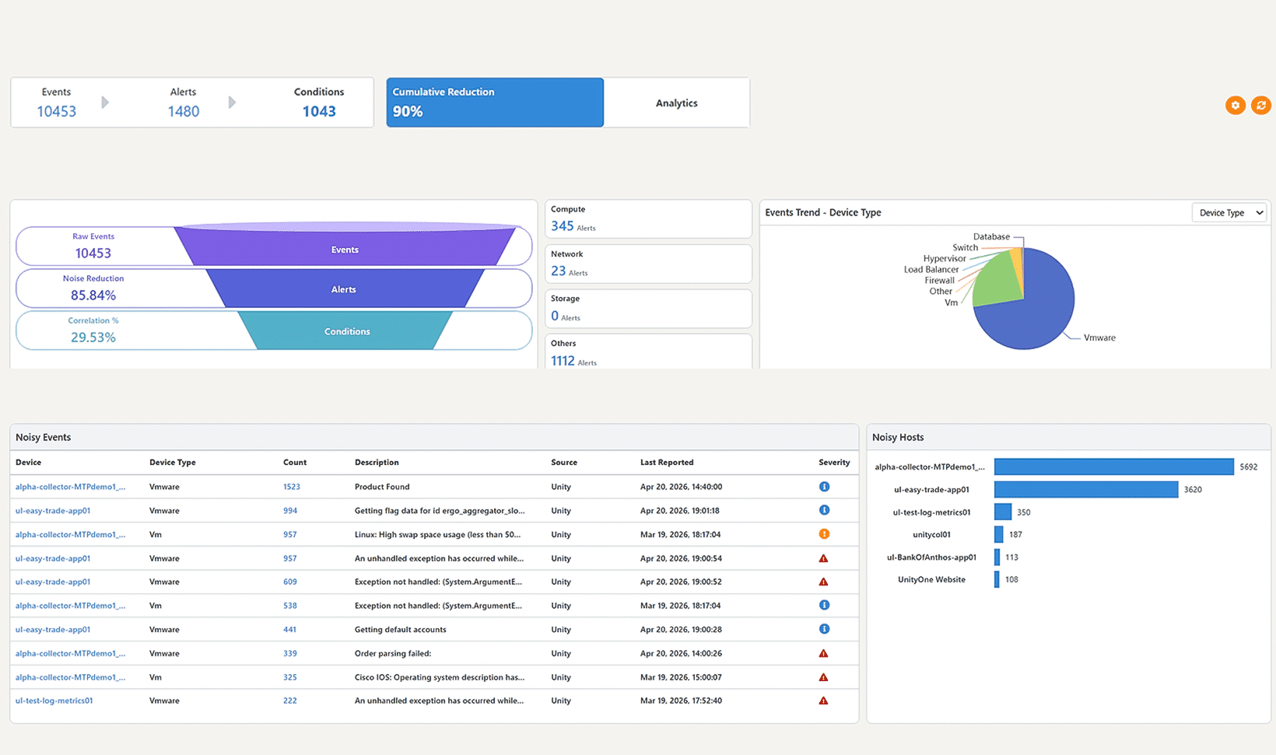Click the orange refresh icon

click(1260, 105)
